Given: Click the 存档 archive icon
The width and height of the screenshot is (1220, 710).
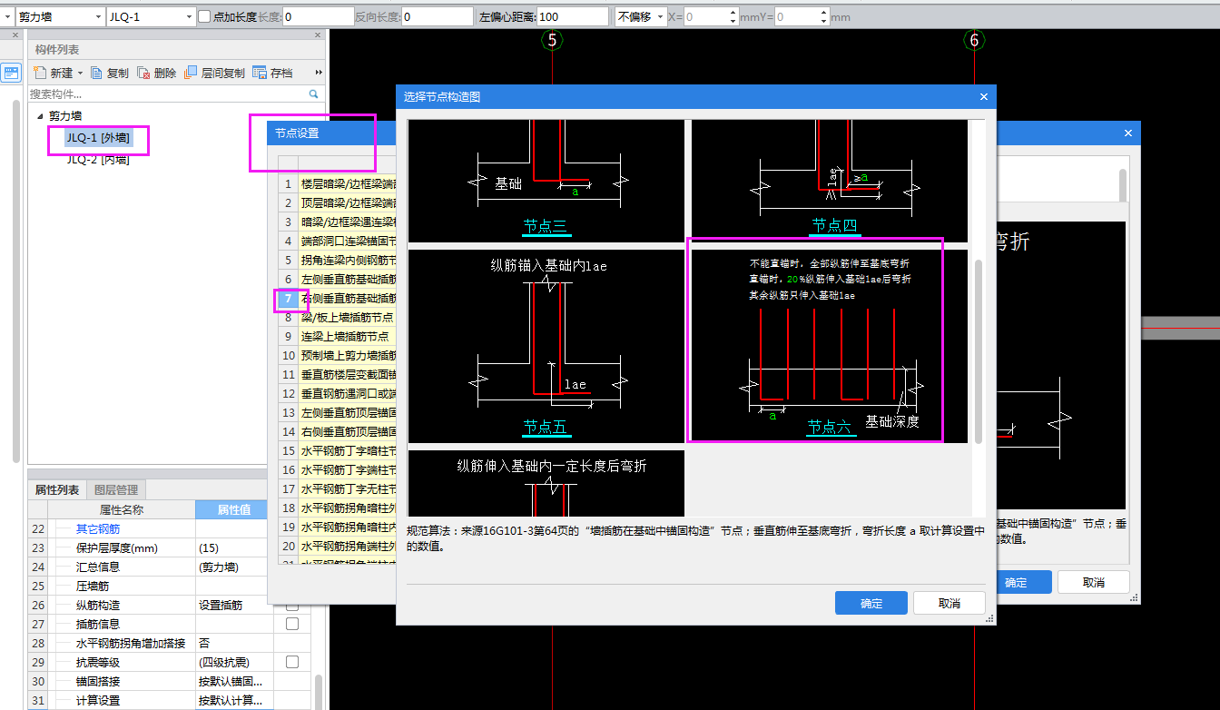Looking at the screenshot, I should point(260,73).
